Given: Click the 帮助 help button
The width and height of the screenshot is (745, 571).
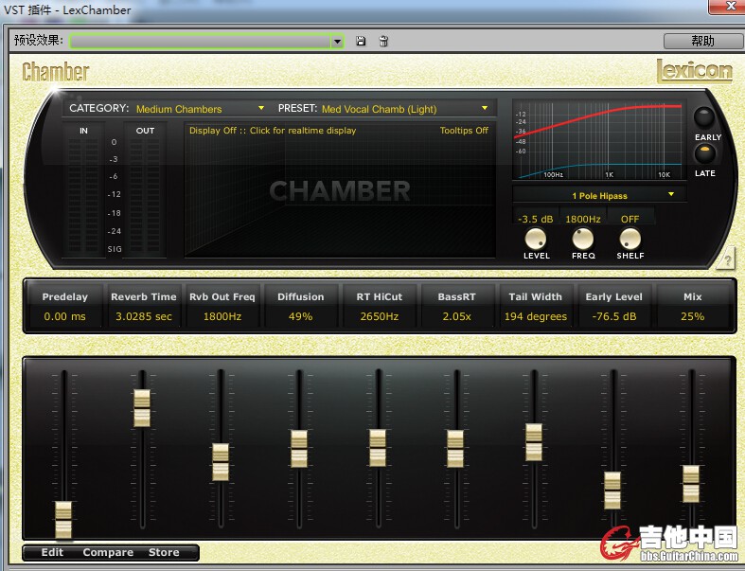Looking at the screenshot, I should pyautogui.click(x=702, y=41).
